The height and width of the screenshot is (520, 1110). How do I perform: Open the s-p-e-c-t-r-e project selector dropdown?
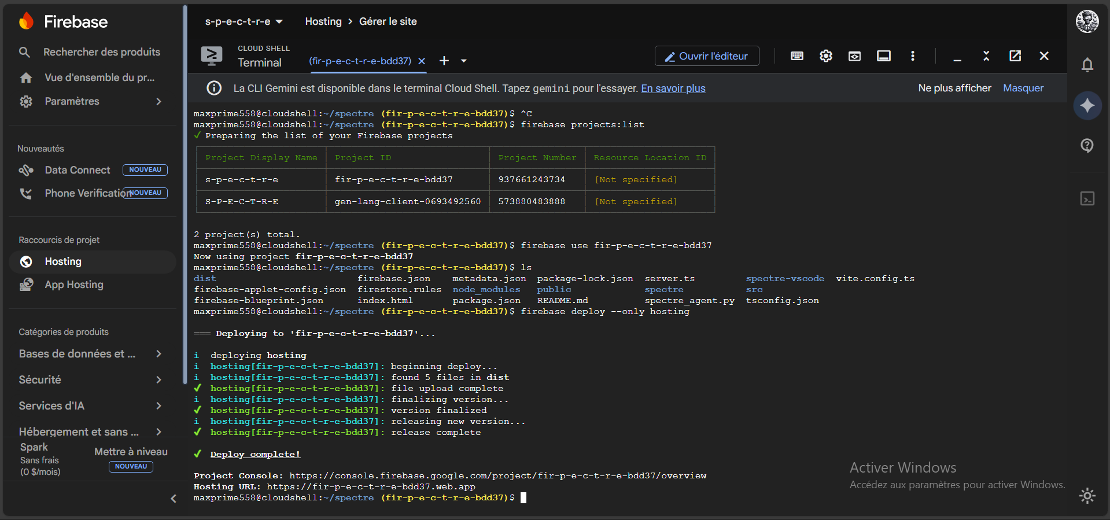pyautogui.click(x=244, y=21)
